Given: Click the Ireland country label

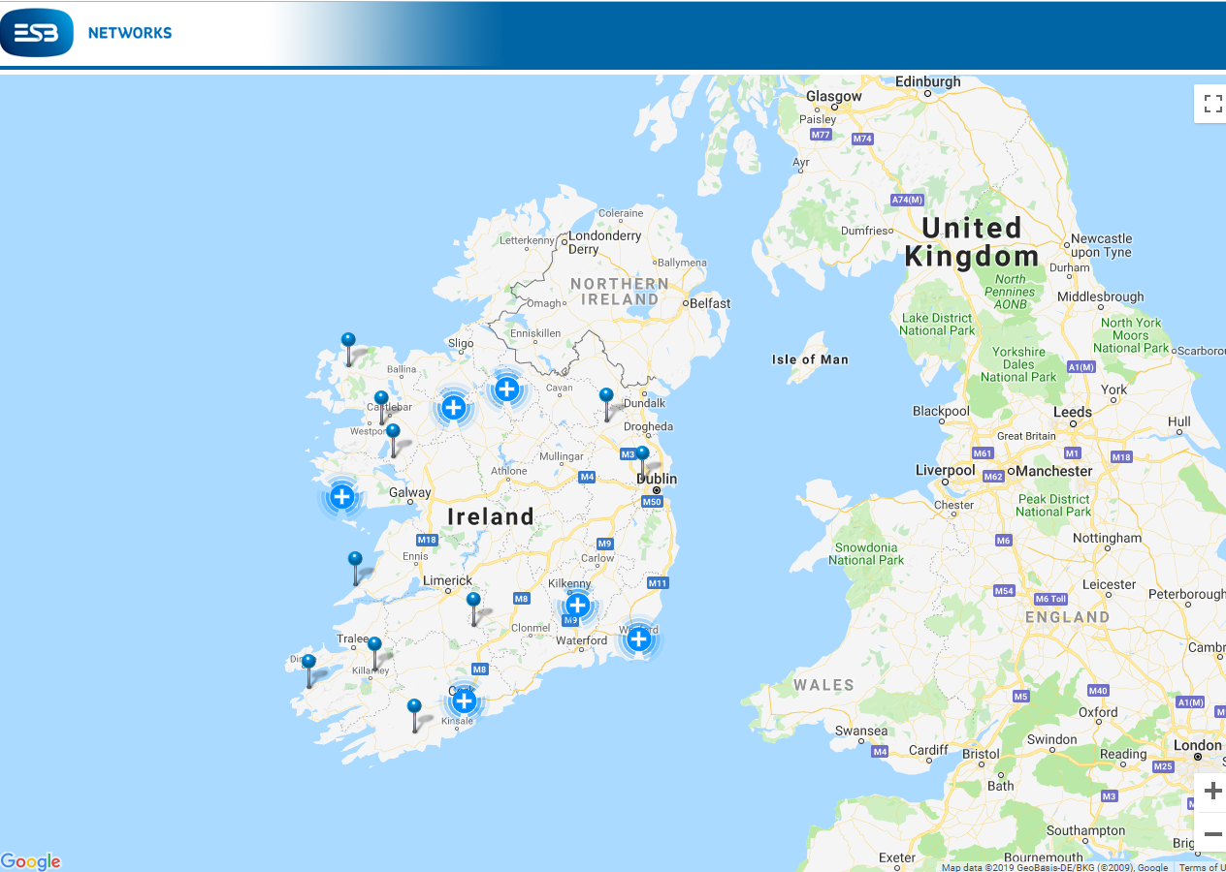Looking at the screenshot, I should click(491, 516).
